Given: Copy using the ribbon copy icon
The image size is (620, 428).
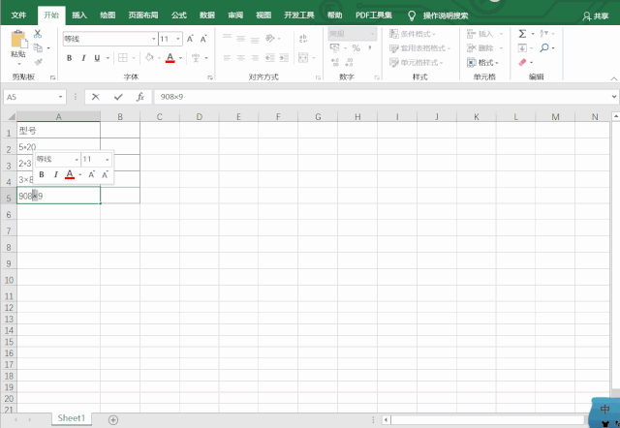Looking at the screenshot, I should 38,47.
